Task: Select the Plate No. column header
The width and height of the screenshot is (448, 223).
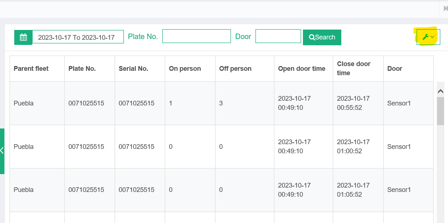Action: 82,69
